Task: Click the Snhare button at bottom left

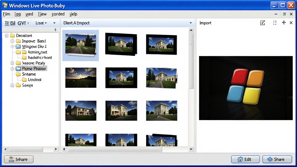Action: [19, 159]
